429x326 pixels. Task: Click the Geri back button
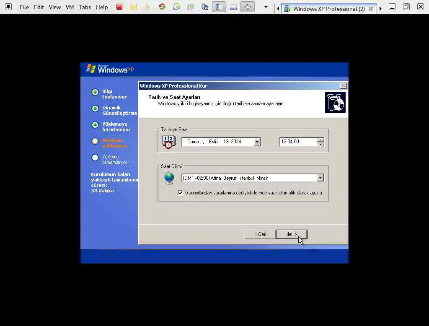click(260, 234)
